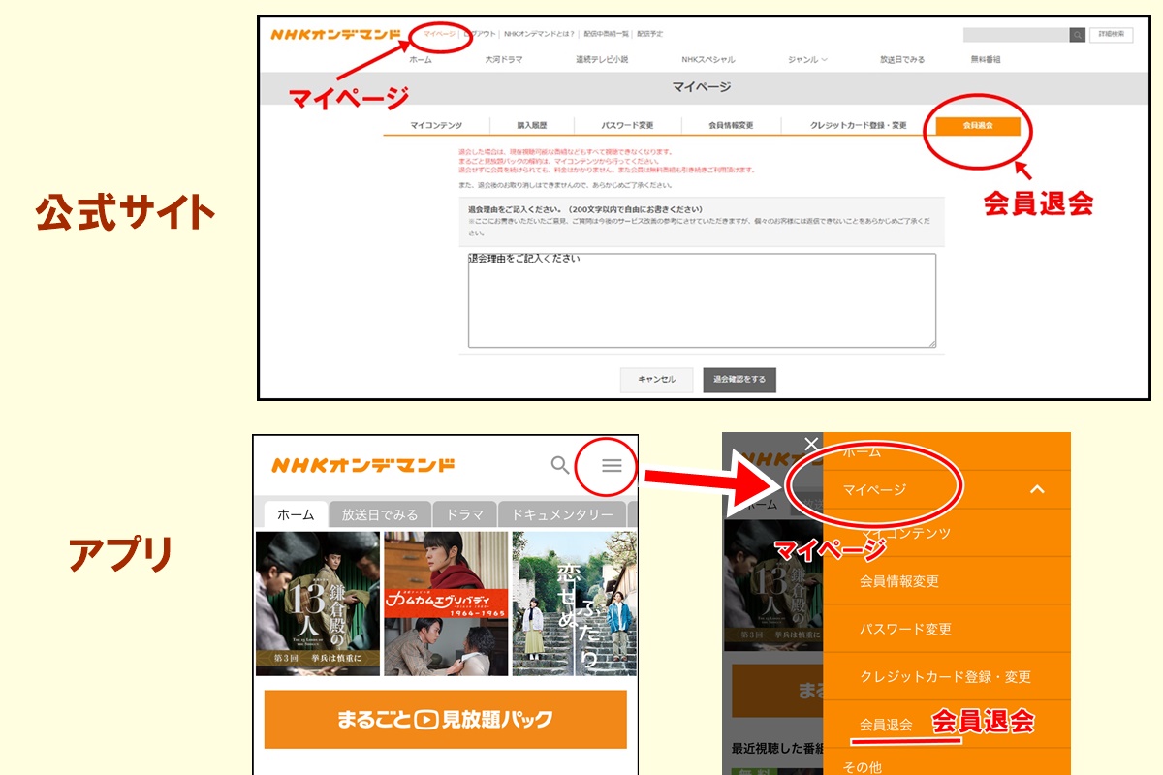Tap 会員退会 in the app side menu

click(886, 725)
